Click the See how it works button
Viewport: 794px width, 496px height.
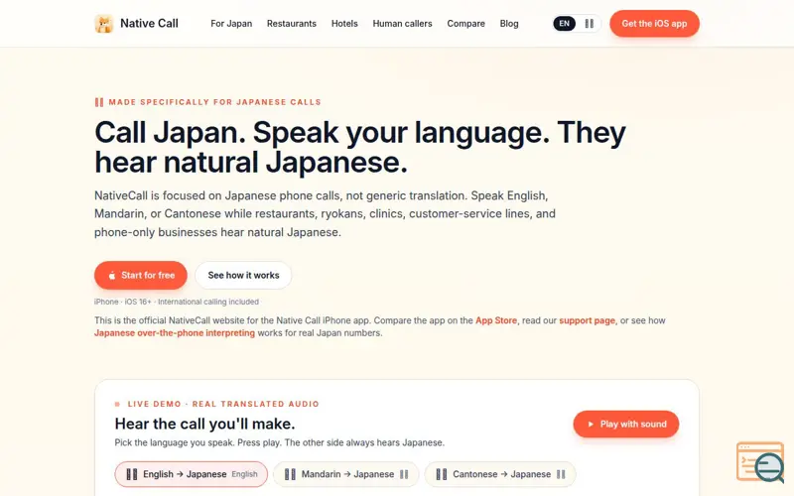[x=243, y=276]
